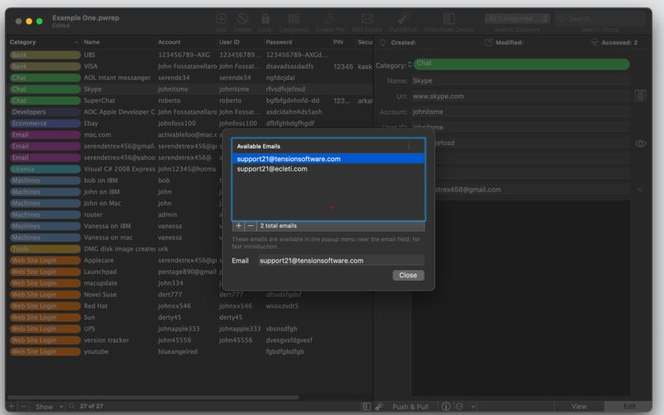Click the Created lightbulb icon
Image resolution: width=664 pixels, height=415 pixels.
[383, 43]
